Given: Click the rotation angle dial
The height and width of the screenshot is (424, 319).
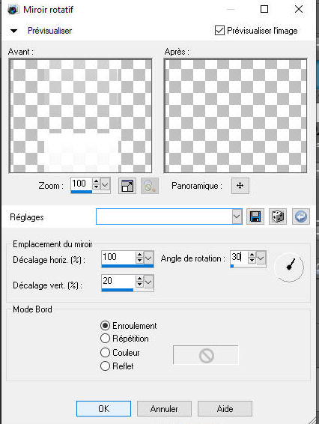Looking at the screenshot, I should point(289,267).
